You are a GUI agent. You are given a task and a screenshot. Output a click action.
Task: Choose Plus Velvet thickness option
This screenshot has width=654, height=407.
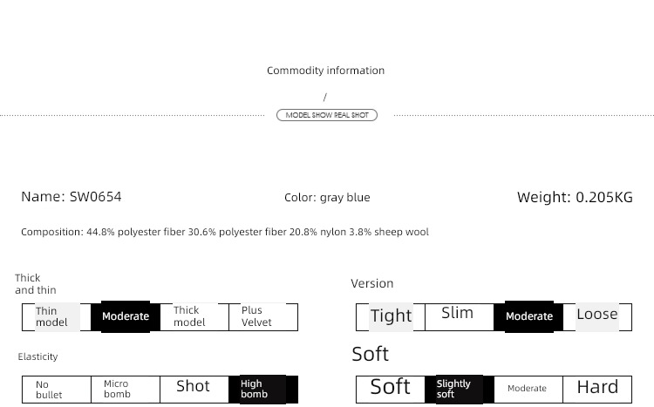pyautogui.click(x=263, y=317)
